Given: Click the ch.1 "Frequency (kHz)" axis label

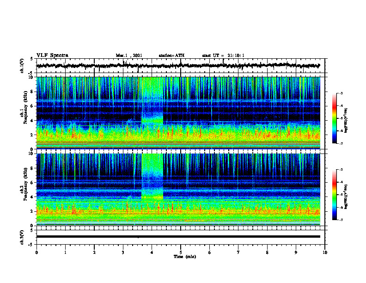Looking at the screenshot, I should point(25,107).
